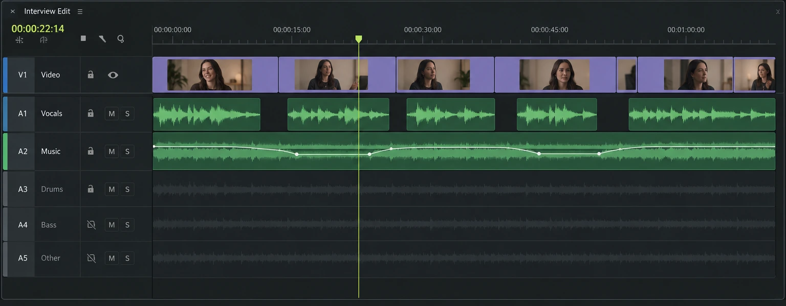Solo the A4 Bass track
Viewport: 786px width, 306px height.
pos(127,225)
